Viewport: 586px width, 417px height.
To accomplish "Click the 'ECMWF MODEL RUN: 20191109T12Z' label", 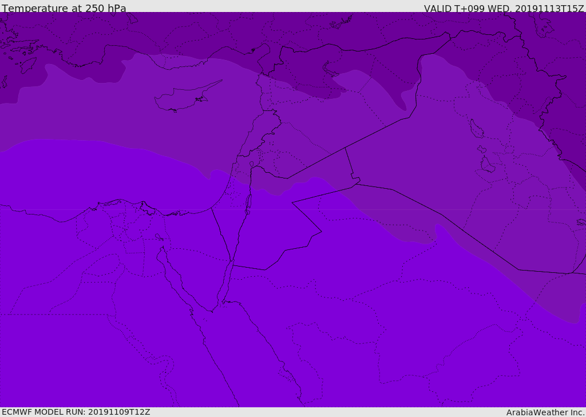I will pos(76,412).
